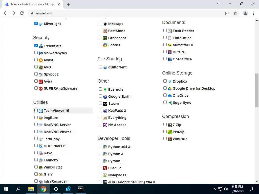Uncheck the Essentials checkbox
The width and height of the screenshot is (259, 194).
pyautogui.click(x=36, y=46)
